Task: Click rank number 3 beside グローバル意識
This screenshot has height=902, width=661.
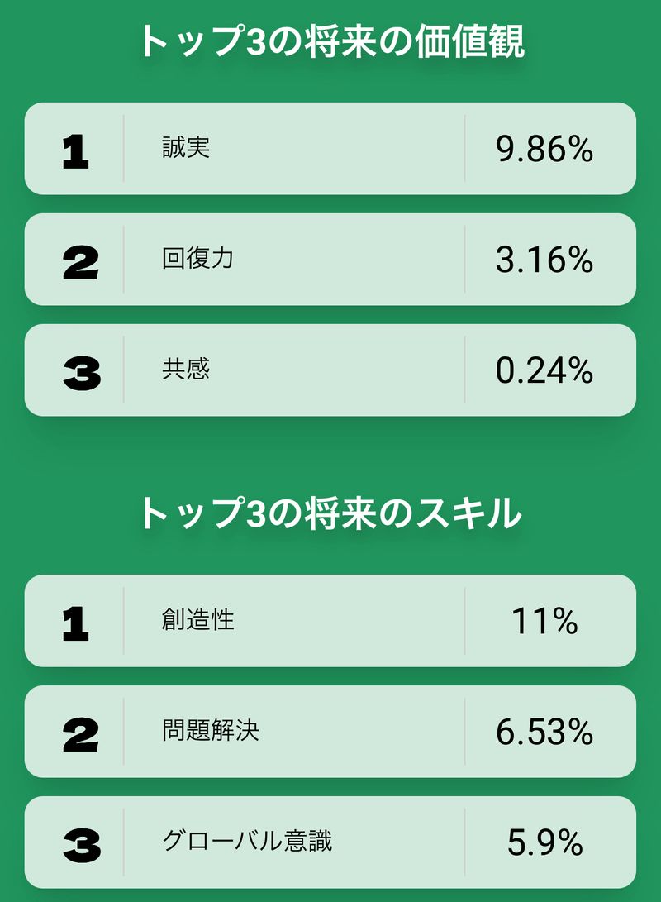Action: [81, 844]
